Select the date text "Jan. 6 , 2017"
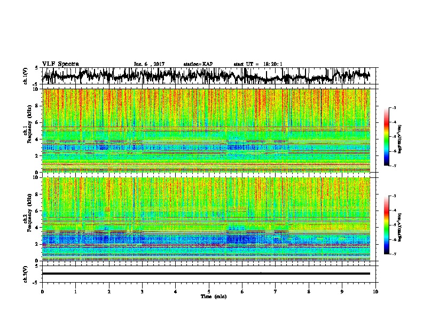Image resolution: width=423 pixels, height=327 pixels. (x=149, y=64)
